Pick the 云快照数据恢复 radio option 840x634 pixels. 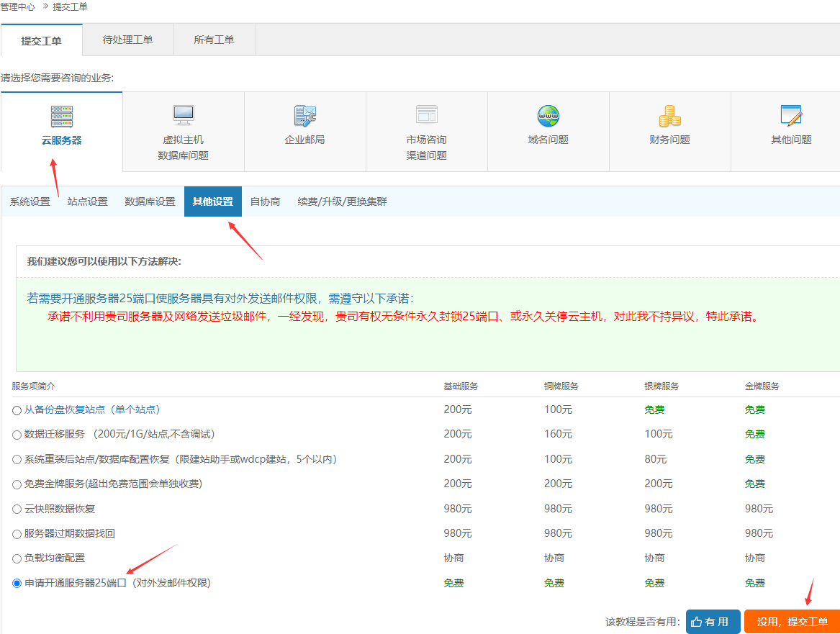(17, 510)
